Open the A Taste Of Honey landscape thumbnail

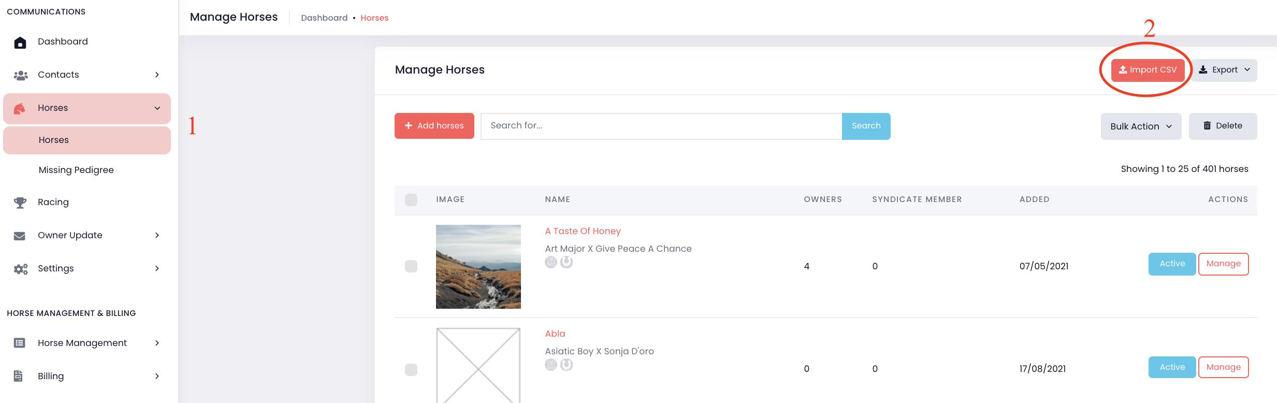[478, 267]
